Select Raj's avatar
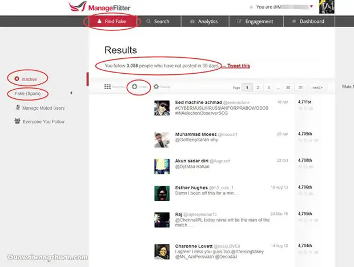The height and width of the screenshot is (267, 354). pos(162,220)
